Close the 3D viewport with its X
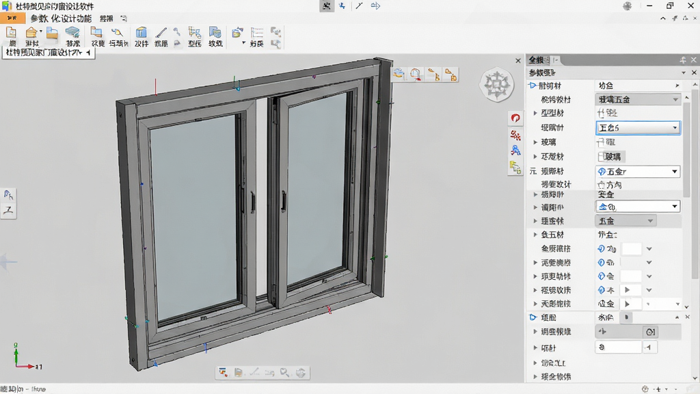This screenshot has width=700, height=394. (518, 61)
